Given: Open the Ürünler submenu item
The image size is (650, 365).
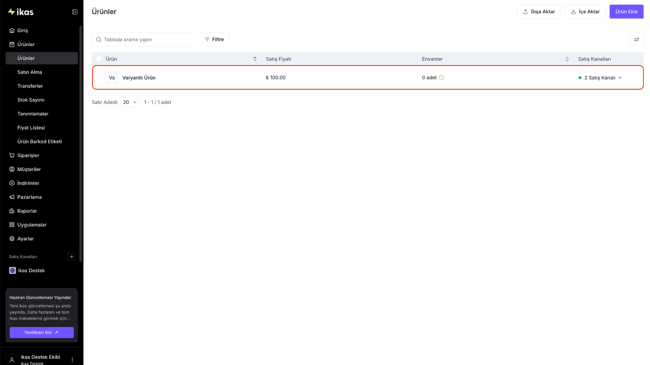Looking at the screenshot, I should coord(42,58).
